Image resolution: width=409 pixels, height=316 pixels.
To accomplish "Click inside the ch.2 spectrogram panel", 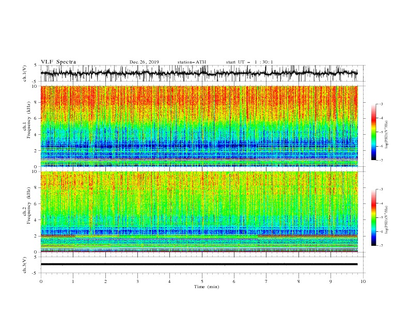I will coord(199,212).
